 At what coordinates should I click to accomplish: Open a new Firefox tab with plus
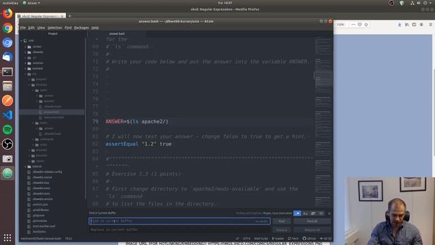coord(70,16)
